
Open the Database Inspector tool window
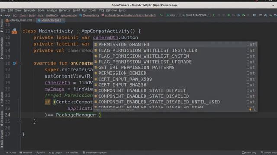[x=95, y=152]
